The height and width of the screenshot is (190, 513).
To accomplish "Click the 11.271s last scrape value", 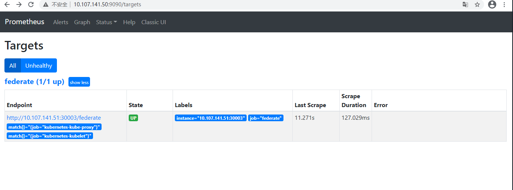I will coord(305,118).
